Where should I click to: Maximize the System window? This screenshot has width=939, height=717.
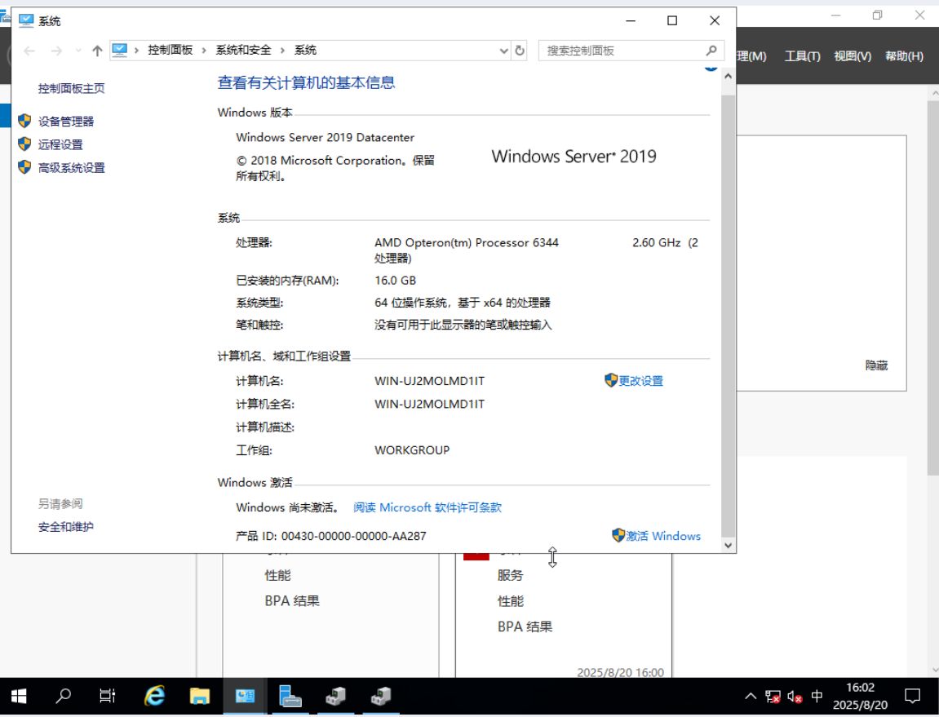[x=672, y=21]
